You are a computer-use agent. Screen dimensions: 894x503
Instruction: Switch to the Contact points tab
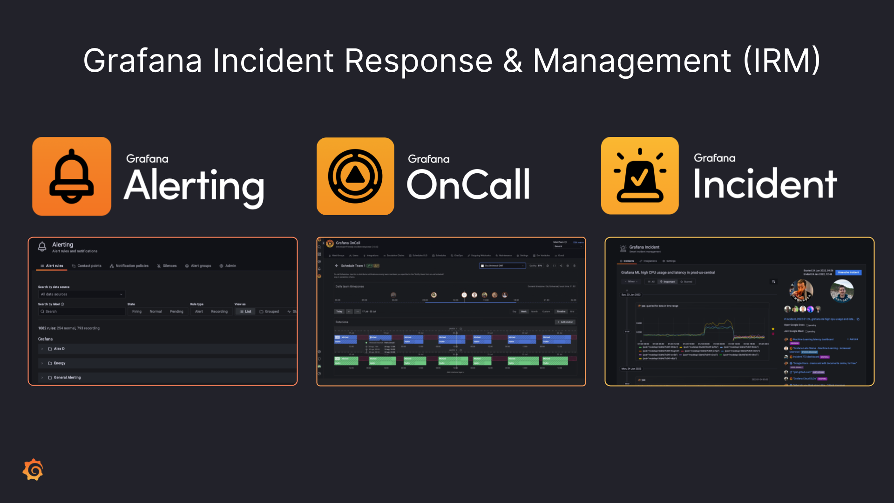tap(87, 266)
